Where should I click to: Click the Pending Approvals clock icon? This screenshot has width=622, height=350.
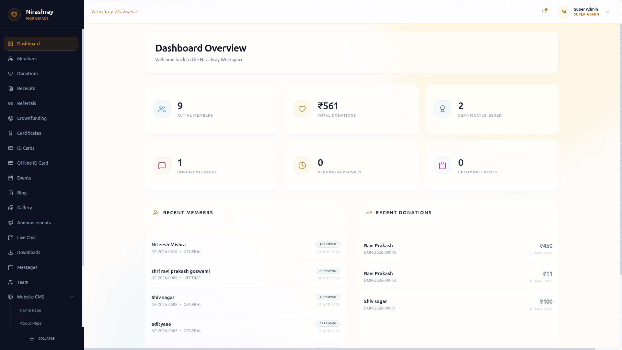click(x=302, y=166)
